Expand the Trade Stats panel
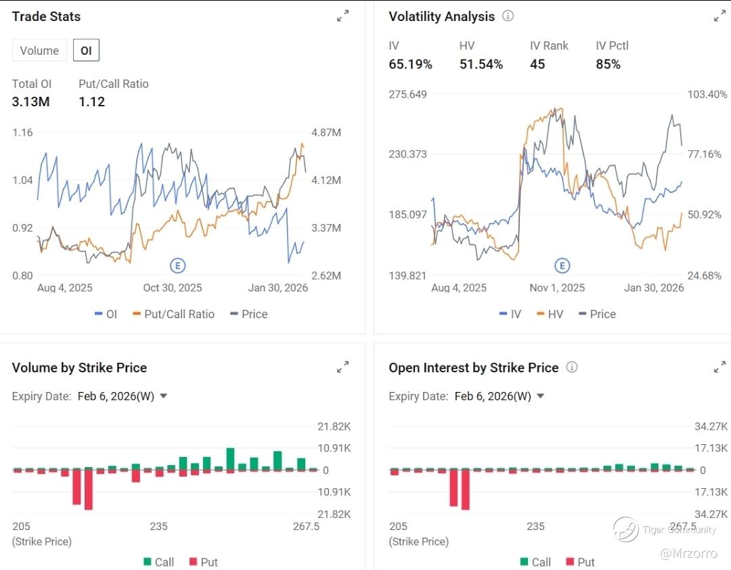731x570 pixels. pos(343,16)
